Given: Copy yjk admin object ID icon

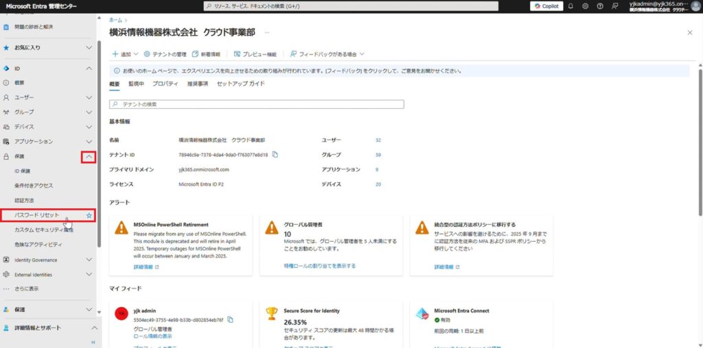Looking at the screenshot, I should [230, 319].
